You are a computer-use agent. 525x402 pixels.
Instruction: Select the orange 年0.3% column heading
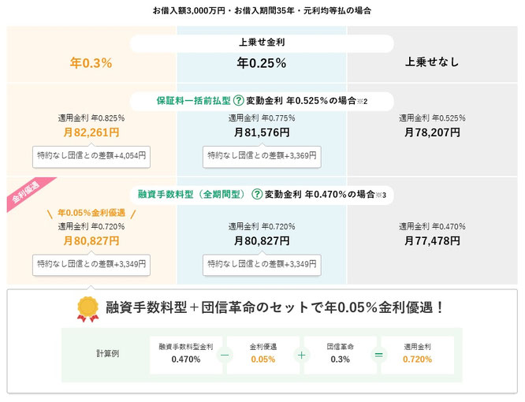point(91,63)
